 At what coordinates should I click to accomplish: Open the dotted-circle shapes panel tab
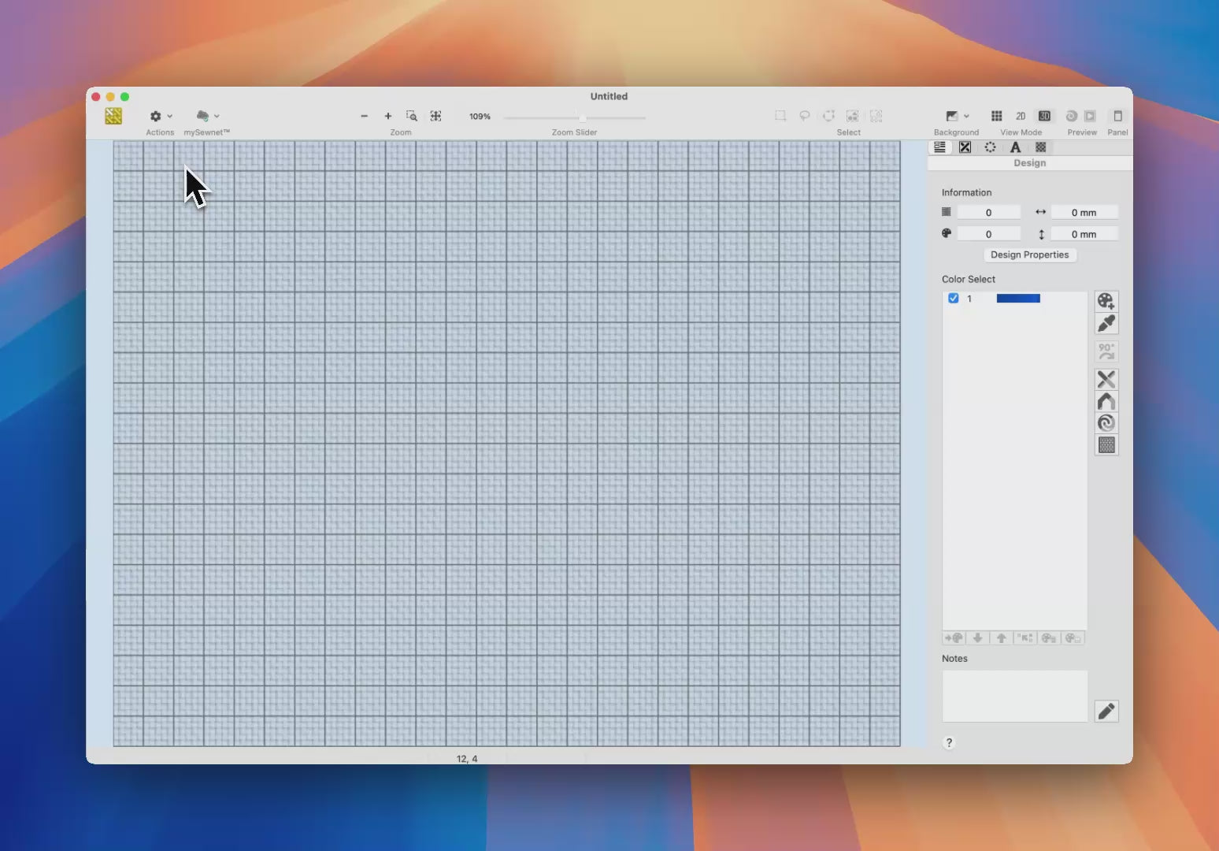point(990,147)
